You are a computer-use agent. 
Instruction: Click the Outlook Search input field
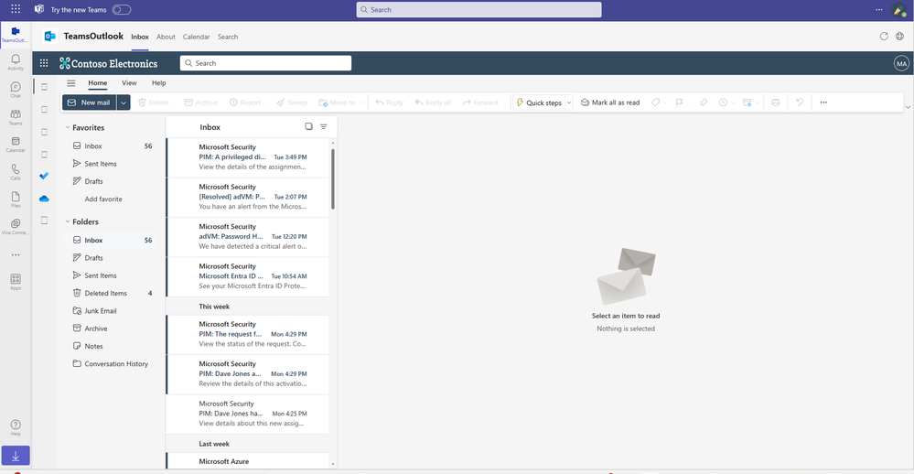pos(265,63)
